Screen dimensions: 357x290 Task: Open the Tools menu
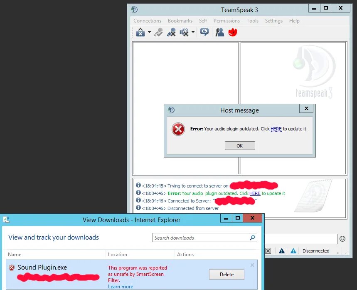(253, 21)
